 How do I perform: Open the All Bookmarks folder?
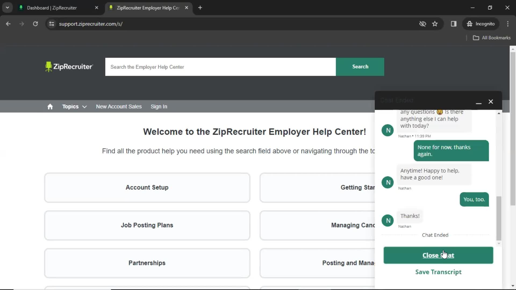point(492,38)
